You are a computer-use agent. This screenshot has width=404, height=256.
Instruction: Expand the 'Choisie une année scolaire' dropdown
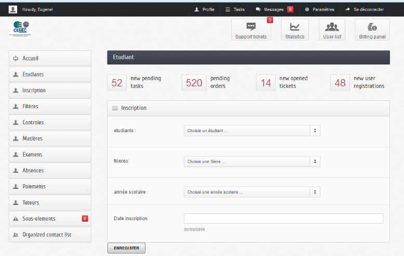coord(252,192)
